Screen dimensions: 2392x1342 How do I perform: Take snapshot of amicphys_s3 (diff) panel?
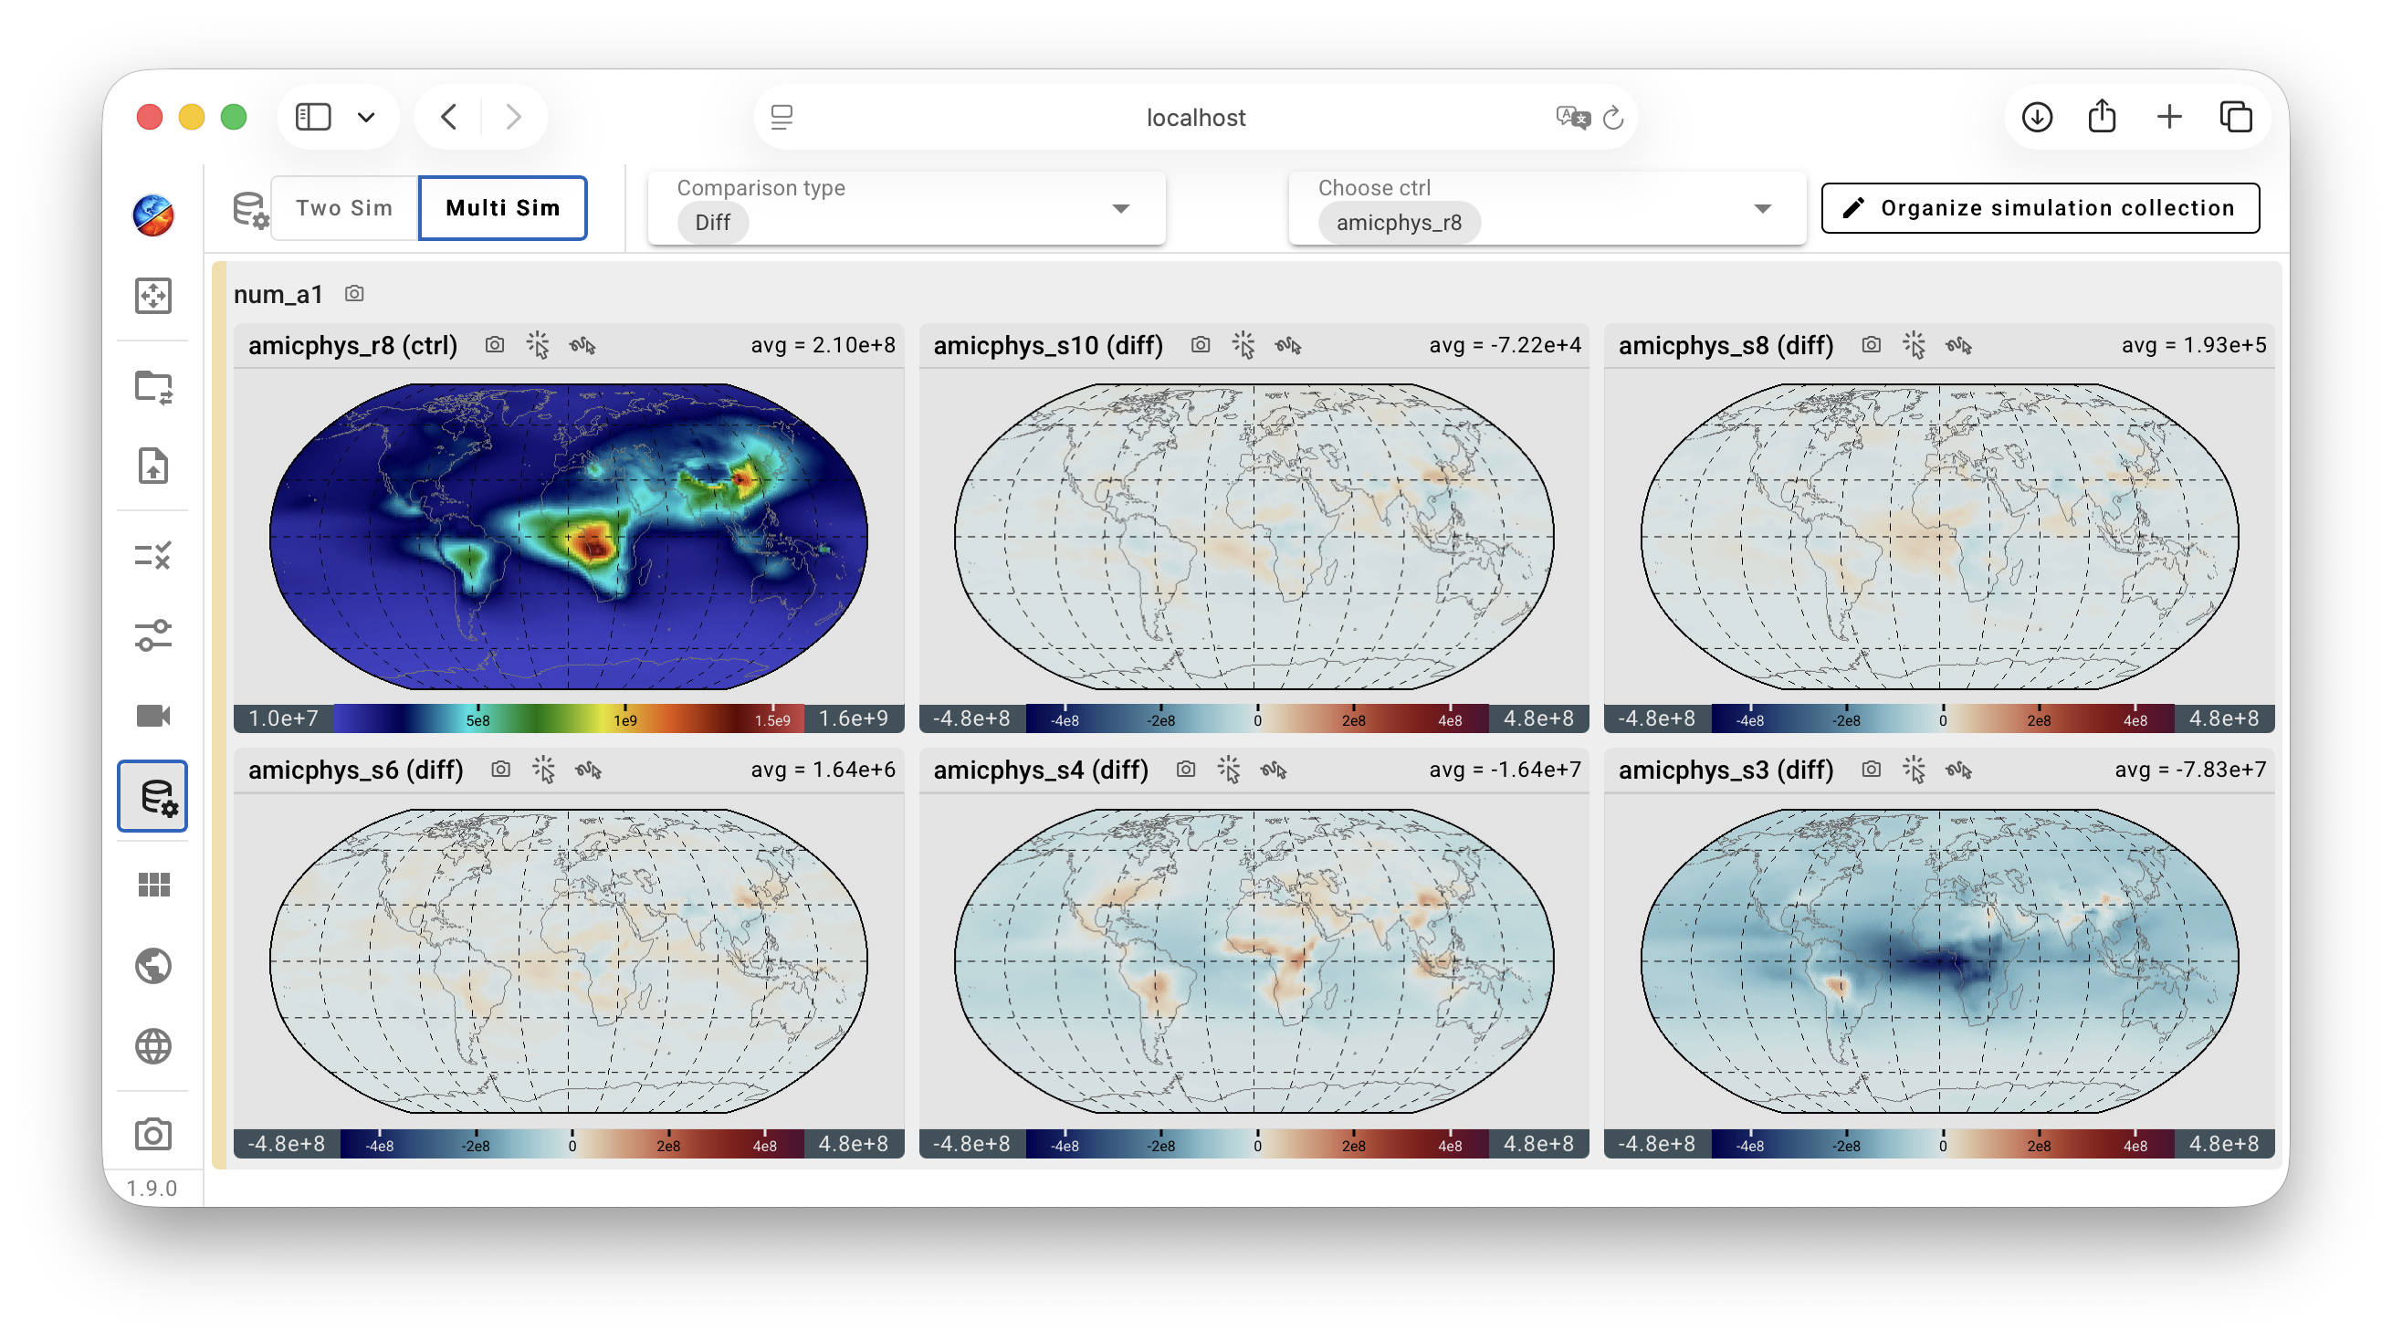tap(1871, 769)
